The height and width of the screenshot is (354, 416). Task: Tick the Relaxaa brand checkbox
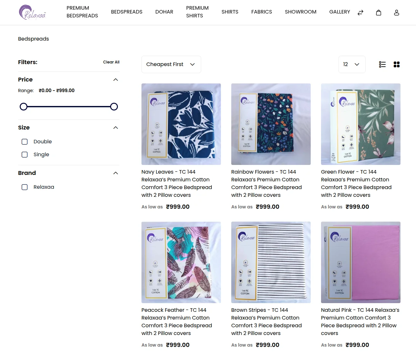coord(25,187)
